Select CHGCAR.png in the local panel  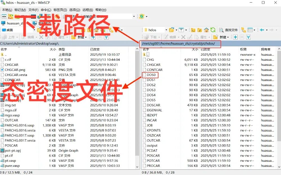click(x=15, y=70)
